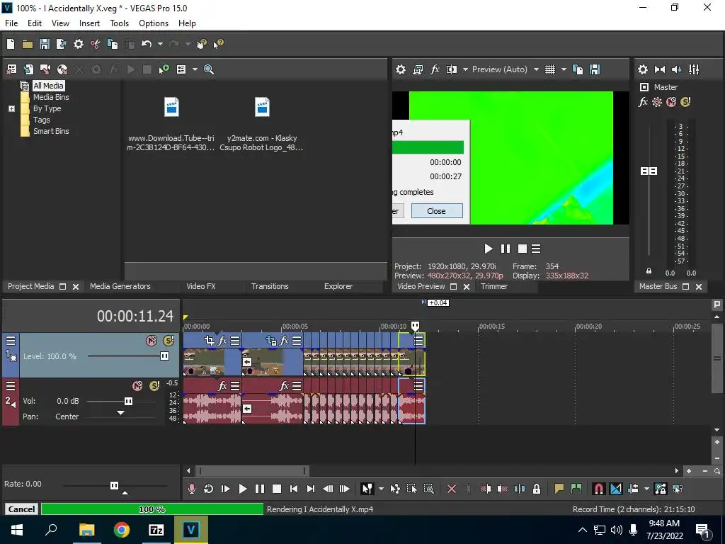Screen dimensions: 725x544
Task: Click the Close button in render dialog
Action: pos(436,211)
